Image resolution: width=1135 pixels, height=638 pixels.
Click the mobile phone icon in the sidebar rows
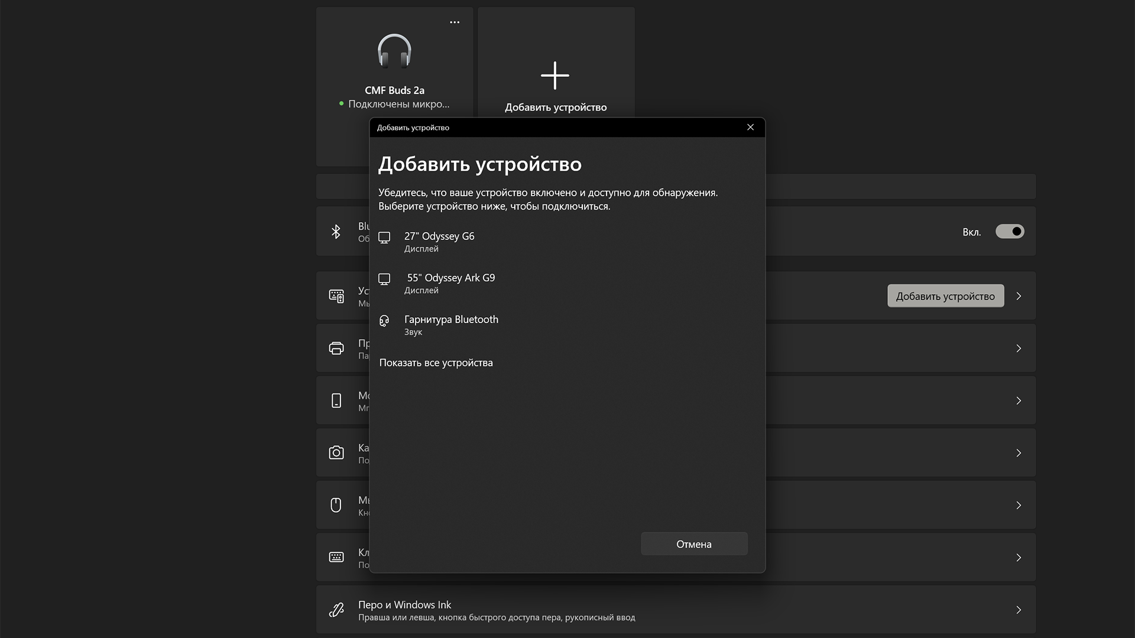pyautogui.click(x=336, y=401)
